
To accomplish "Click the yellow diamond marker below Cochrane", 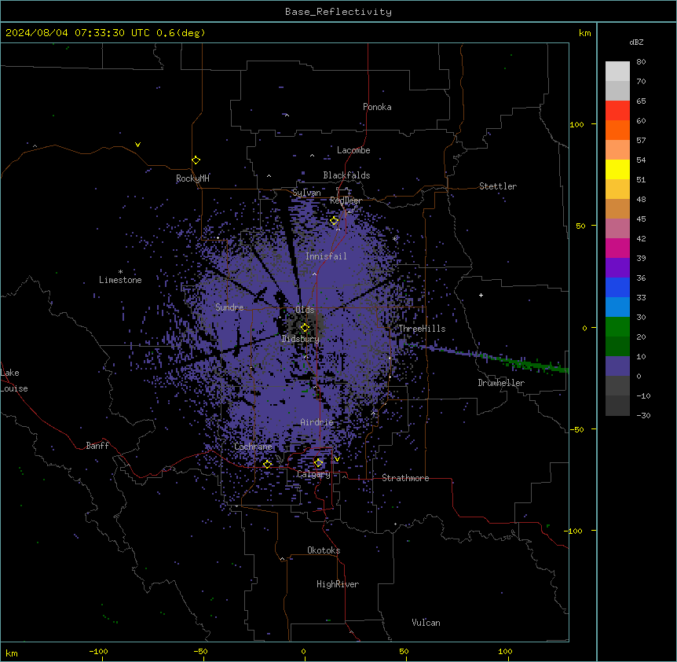I will 267,465.
